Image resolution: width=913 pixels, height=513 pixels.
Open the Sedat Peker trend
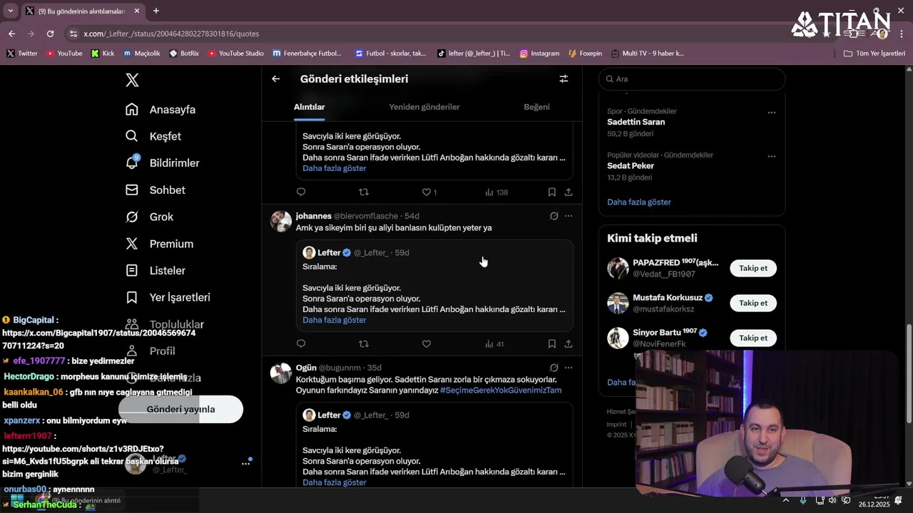(631, 165)
